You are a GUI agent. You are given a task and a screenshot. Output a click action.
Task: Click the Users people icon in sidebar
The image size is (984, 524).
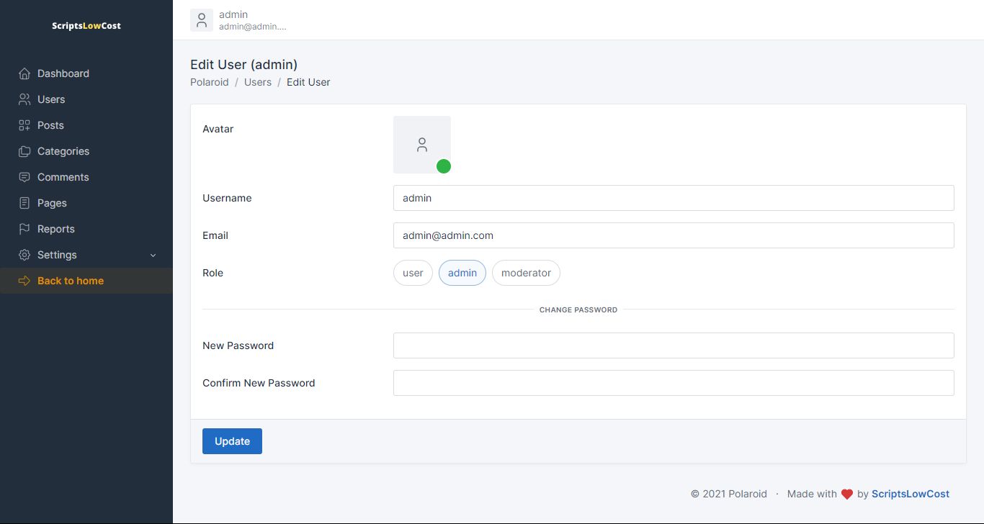pyautogui.click(x=24, y=99)
